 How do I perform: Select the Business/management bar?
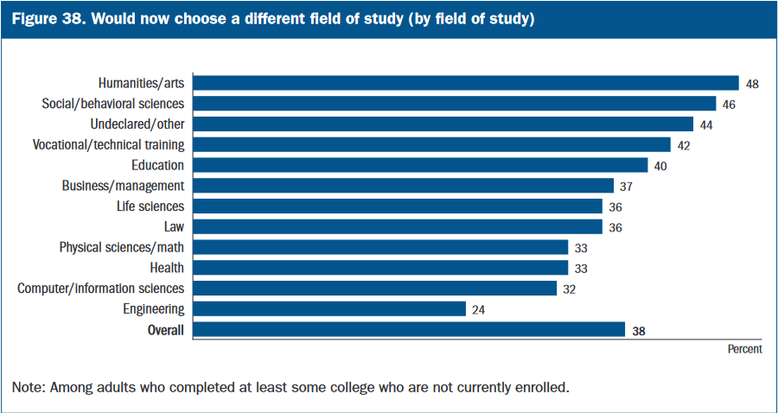click(x=403, y=186)
